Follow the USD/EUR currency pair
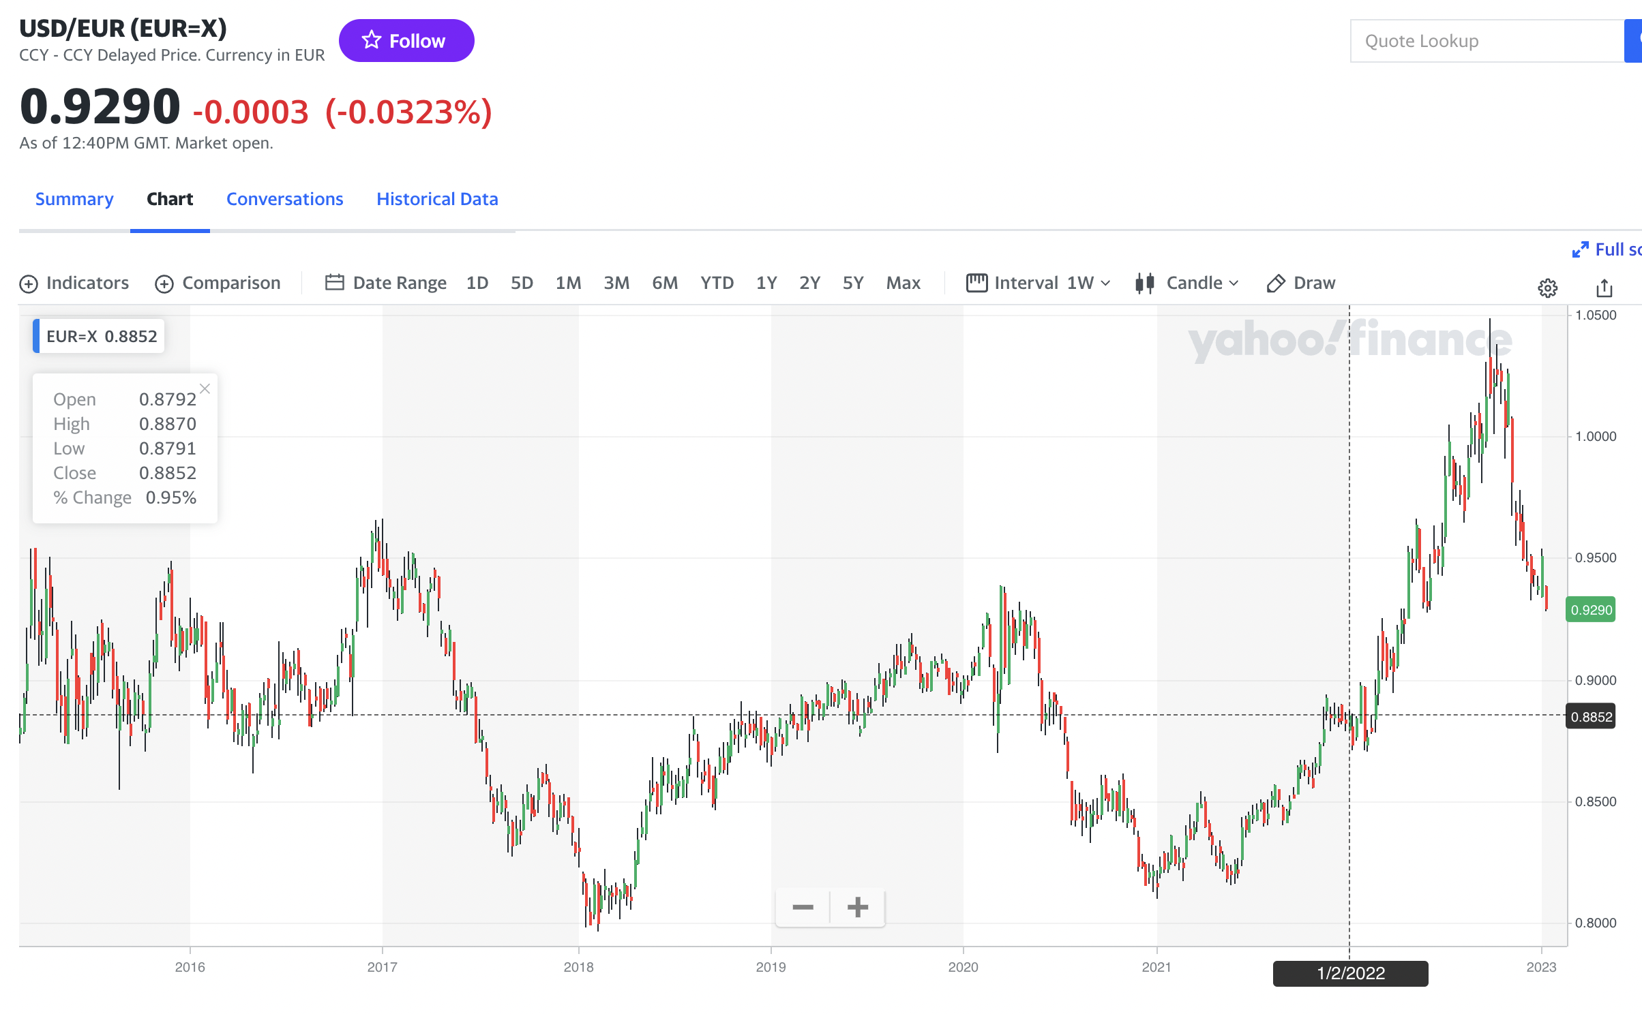The image size is (1642, 1014). point(407,40)
